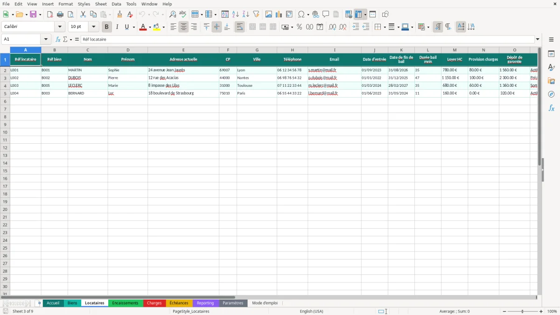Viewport: 560px width, 315px height.
Task: Open the Sheet menu
Action: [x=101, y=4]
